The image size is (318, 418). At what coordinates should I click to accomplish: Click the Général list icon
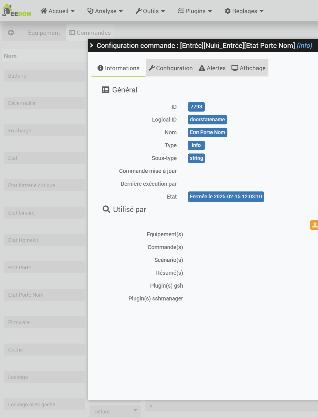pos(105,90)
